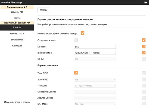Click the Назад button
Image resolution: width=149 pixels, height=106 pixels.
click(x=43, y=10)
